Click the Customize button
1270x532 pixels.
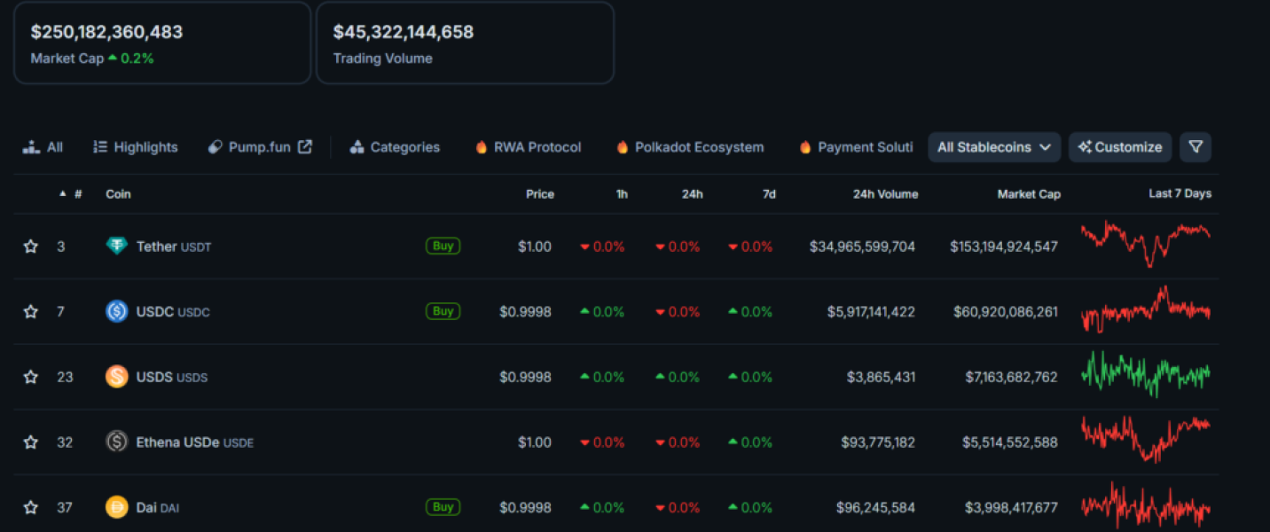pos(1119,147)
